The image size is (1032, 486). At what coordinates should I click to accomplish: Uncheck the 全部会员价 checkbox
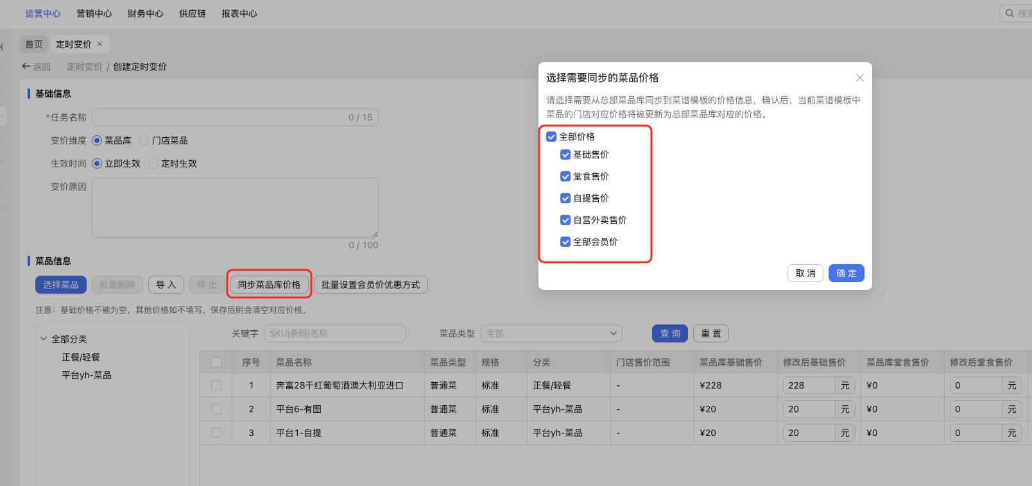[x=565, y=242]
